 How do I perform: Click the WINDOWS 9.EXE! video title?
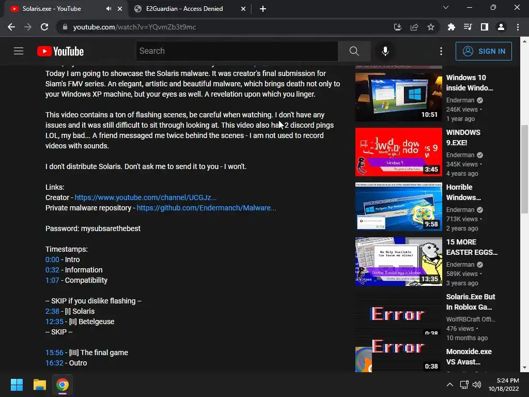click(x=463, y=138)
